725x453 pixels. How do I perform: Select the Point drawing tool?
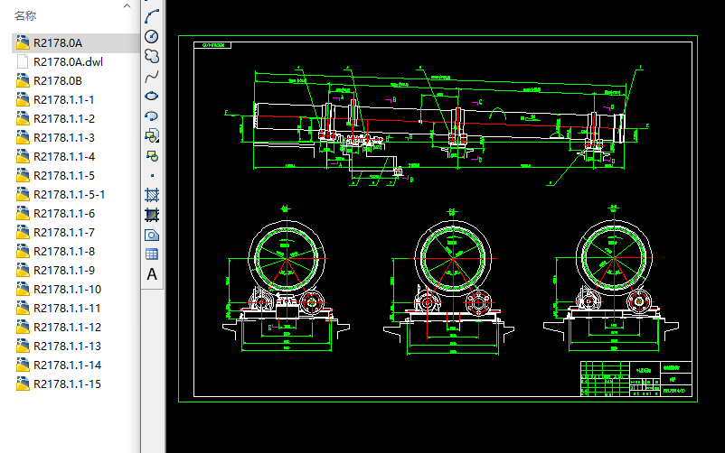point(152,175)
